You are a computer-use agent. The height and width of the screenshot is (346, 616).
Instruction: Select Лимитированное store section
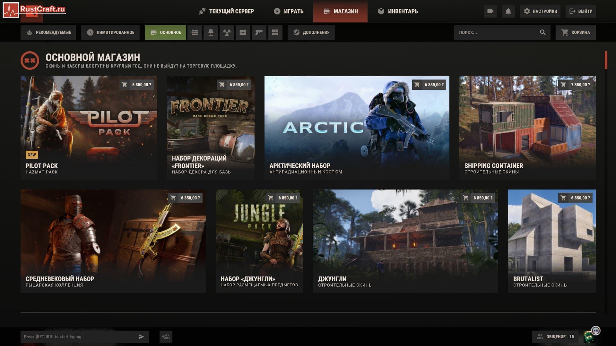pyautogui.click(x=110, y=32)
